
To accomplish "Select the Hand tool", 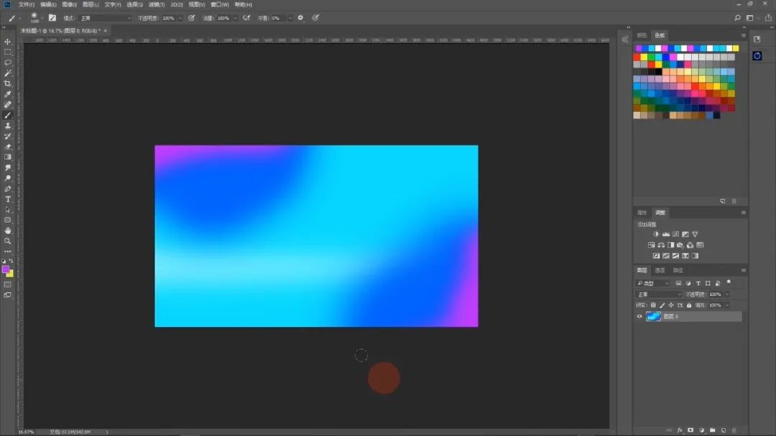I will pyautogui.click(x=7, y=231).
